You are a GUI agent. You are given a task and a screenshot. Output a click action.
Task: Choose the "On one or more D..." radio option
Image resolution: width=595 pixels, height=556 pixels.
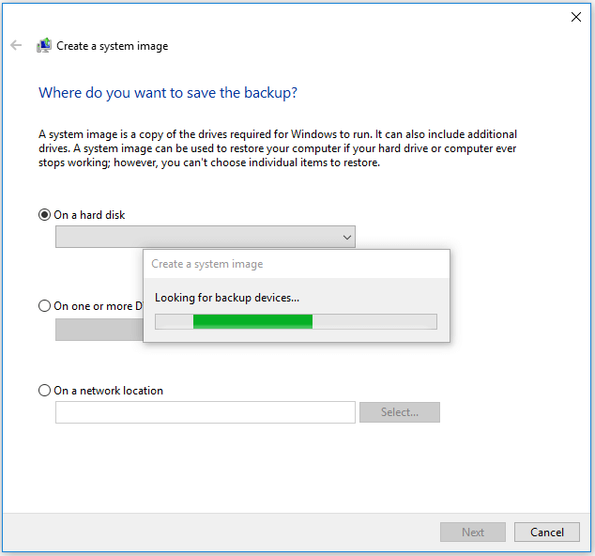pos(44,305)
